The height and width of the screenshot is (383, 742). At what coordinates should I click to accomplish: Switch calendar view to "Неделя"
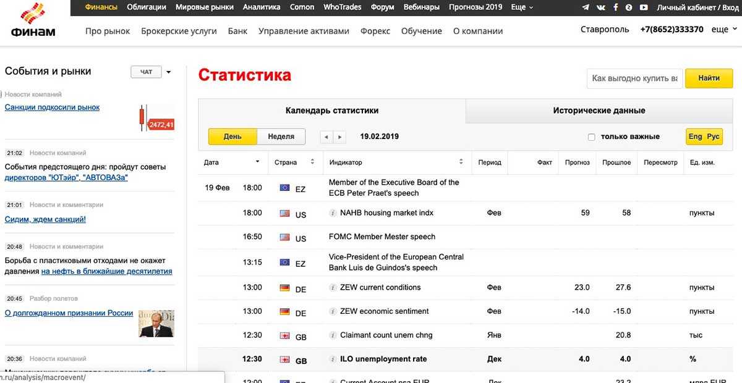tap(281, 137)
